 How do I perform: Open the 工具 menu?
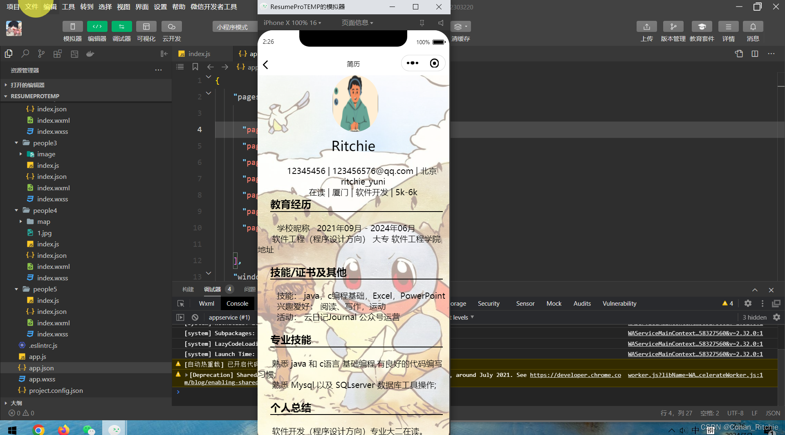(68, 7)
